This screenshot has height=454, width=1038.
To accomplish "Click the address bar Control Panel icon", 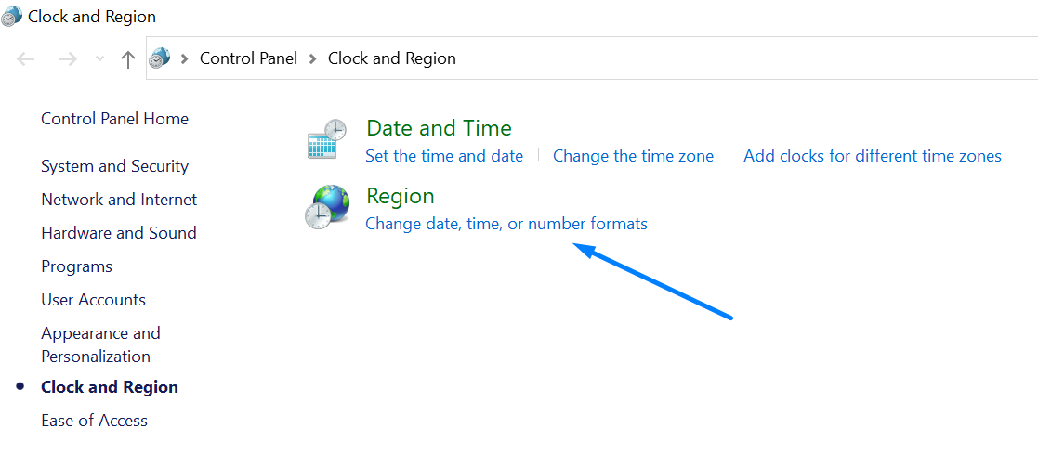I will tap(160, 58).
